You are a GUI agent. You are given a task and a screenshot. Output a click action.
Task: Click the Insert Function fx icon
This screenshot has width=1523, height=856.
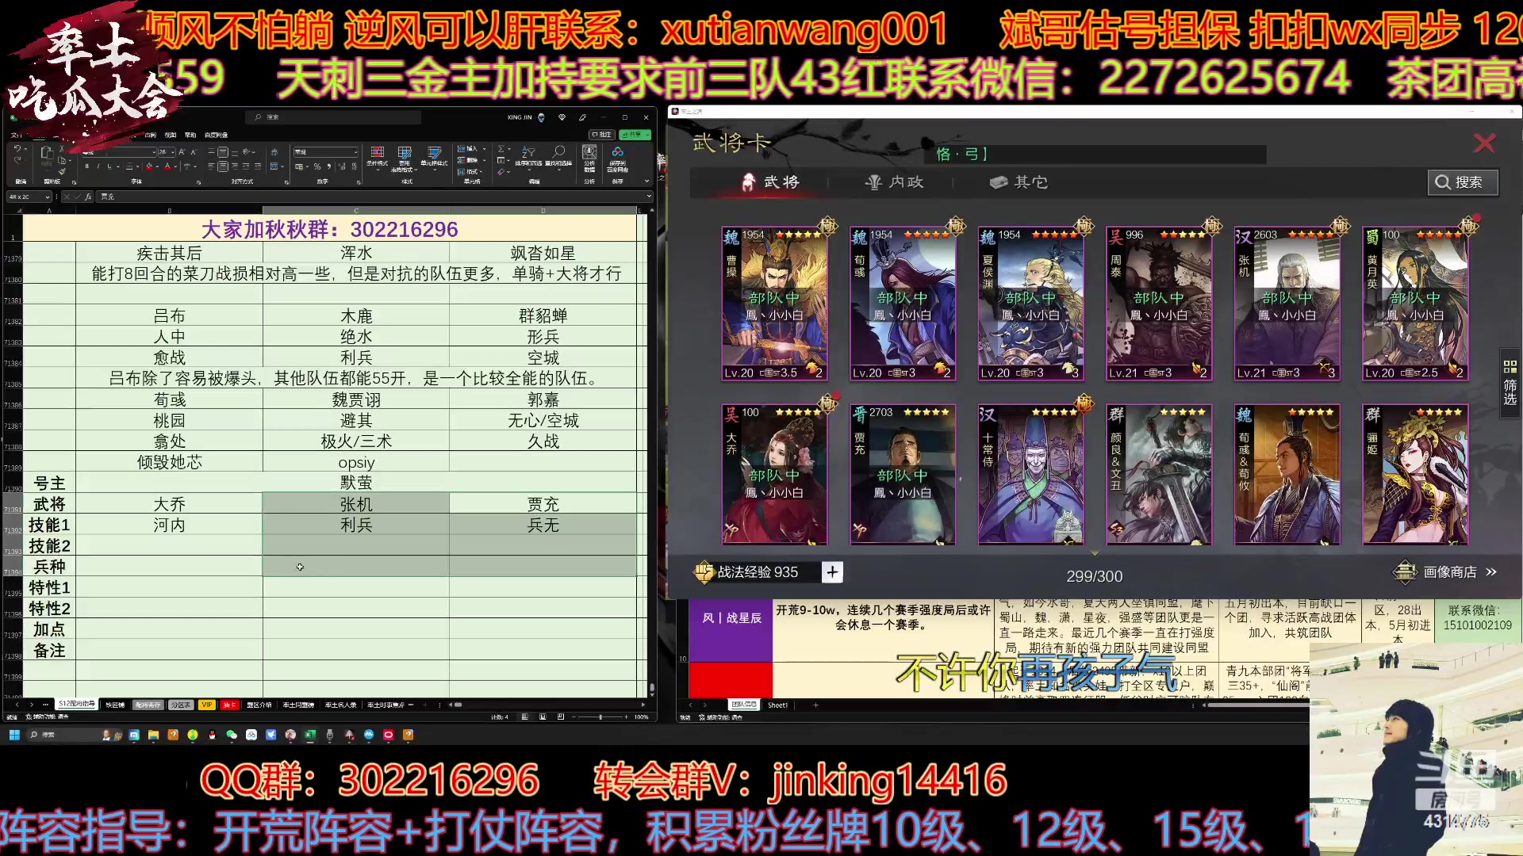click(88, 197)
